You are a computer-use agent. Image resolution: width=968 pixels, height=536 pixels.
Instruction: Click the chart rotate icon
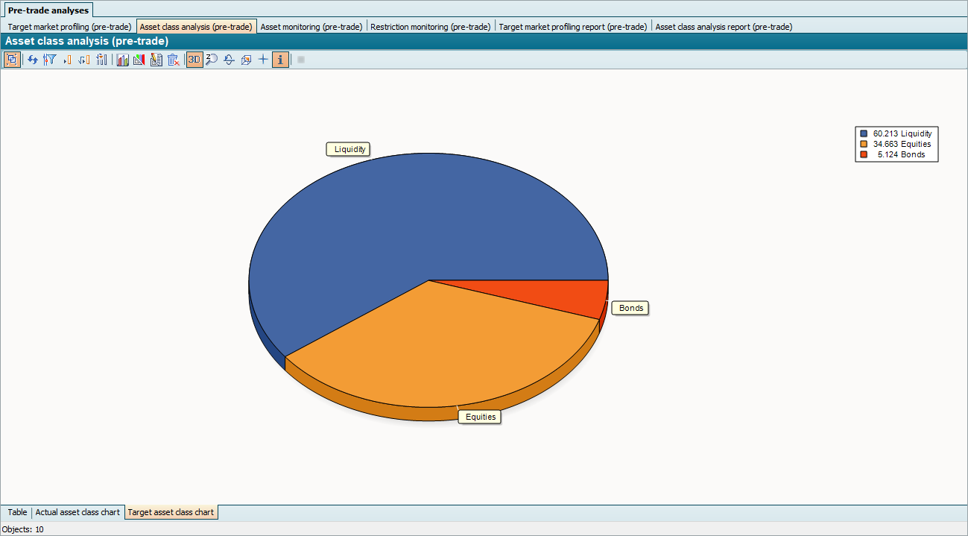click(229, 60)
